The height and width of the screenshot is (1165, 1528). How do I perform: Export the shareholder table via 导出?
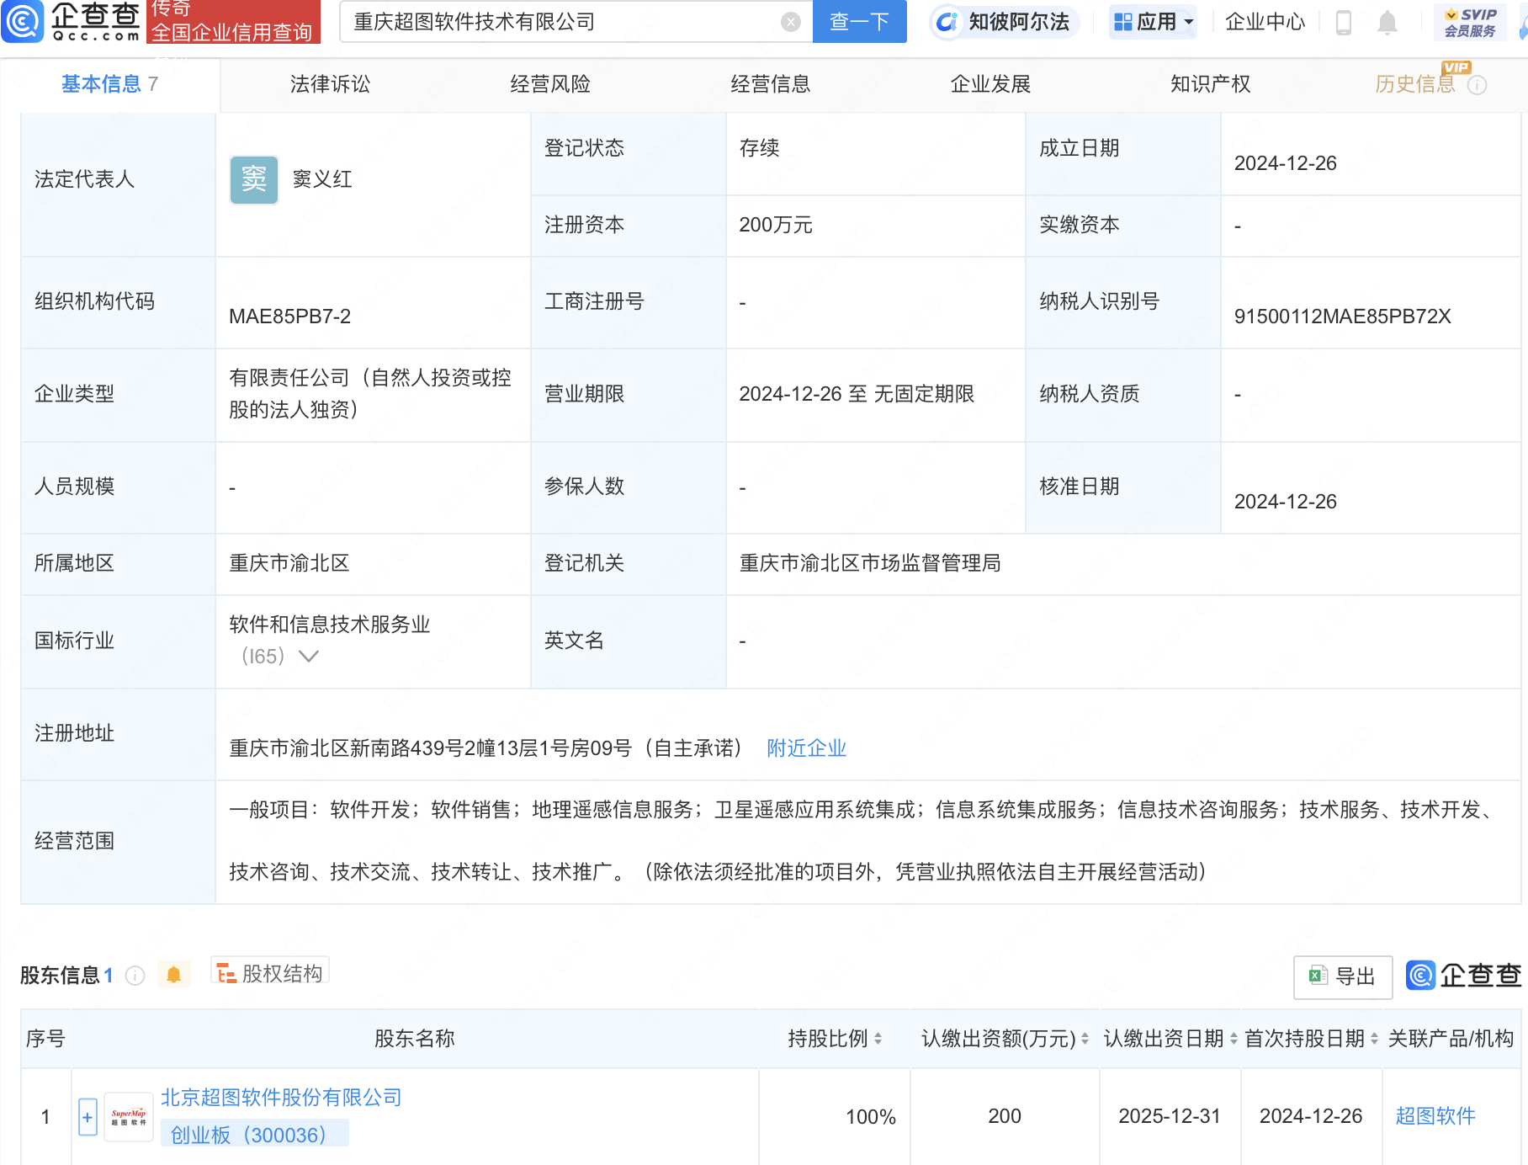pyautogui.click(x=1342, y=976)
